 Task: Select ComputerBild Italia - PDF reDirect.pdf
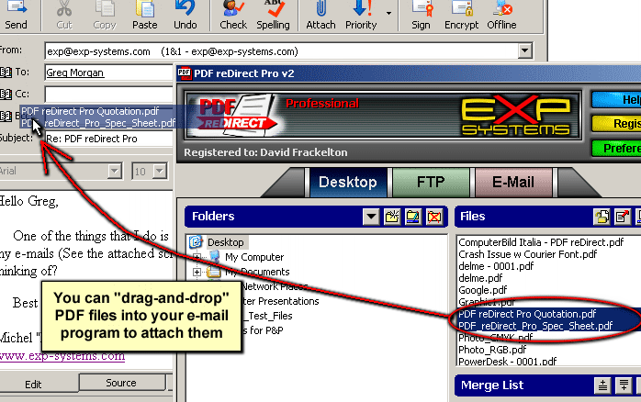coord(541,242)
